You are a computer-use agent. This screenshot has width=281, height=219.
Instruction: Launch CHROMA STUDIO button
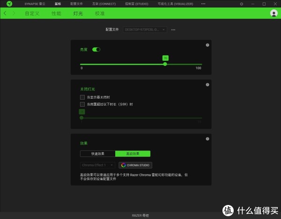click(x=135, y=165)
